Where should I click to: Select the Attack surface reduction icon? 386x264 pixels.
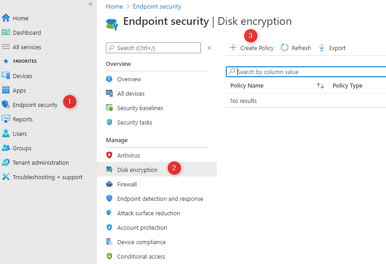[x=109, y=213]
